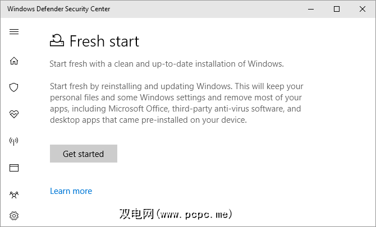Click the Get started button
The height and width of the screenshot is (227, 376).
[84, 154]
